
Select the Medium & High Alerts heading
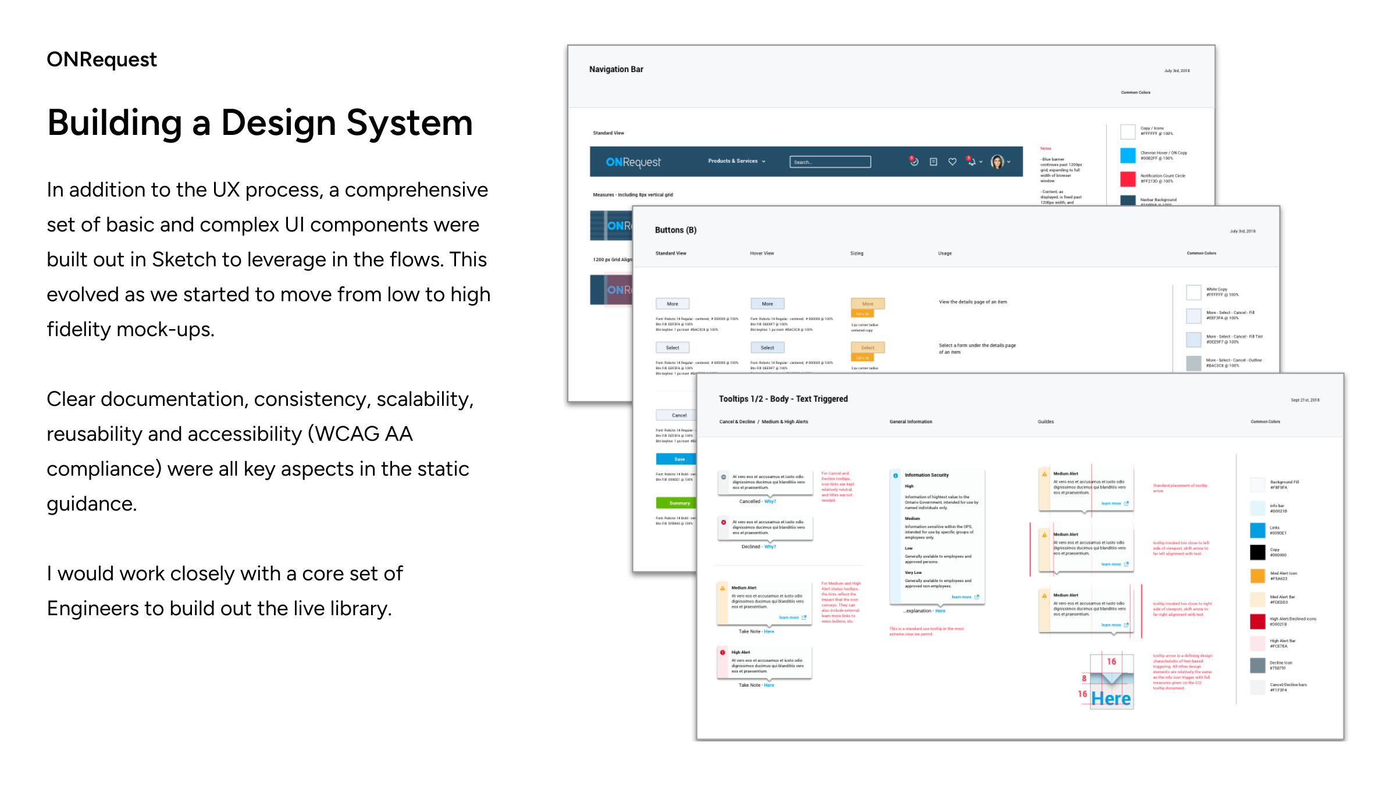coord(785,422)
